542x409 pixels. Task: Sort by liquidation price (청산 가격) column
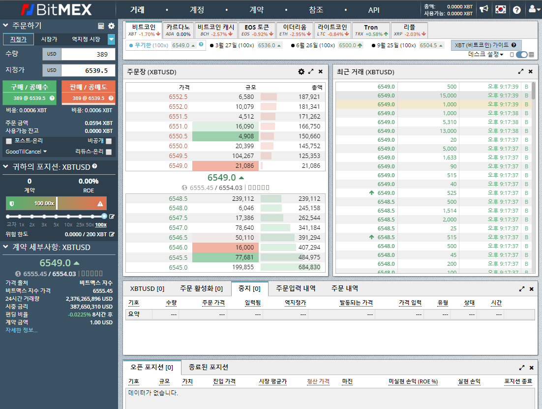[318, 381]
